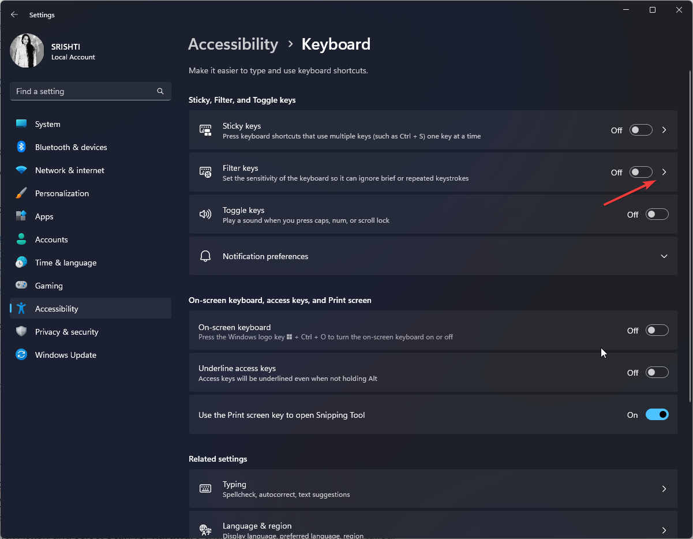Click the search magnifier icon
Viewport: 693px width, 539px height.
coord(160,91)
